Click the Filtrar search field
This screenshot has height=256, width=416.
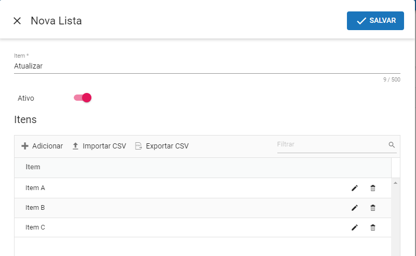coord(332,144)
